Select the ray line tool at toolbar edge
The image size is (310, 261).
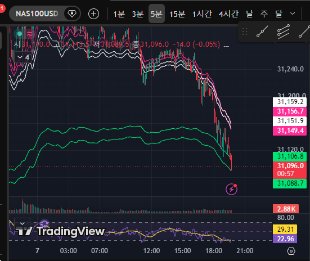pyautogui.click(x=304, y=31)
